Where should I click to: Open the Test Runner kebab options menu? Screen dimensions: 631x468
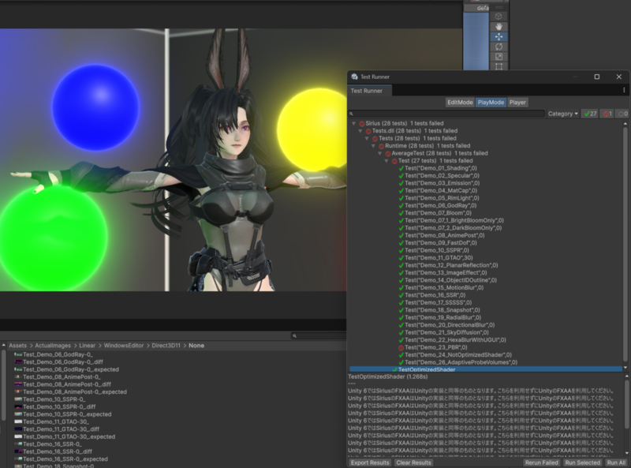pos(624,91)
